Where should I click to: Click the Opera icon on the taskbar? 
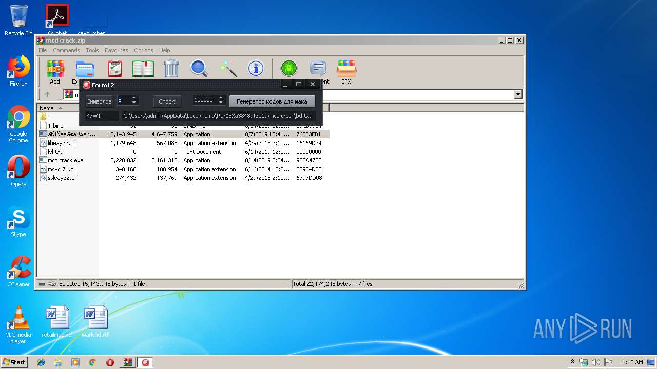coord(110,362)
